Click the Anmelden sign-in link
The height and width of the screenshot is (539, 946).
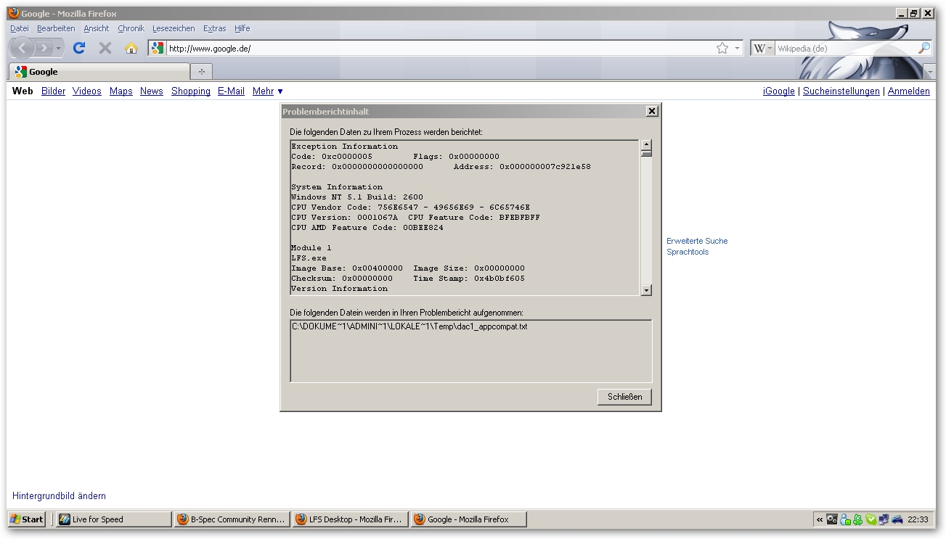(x=909, y=91)
